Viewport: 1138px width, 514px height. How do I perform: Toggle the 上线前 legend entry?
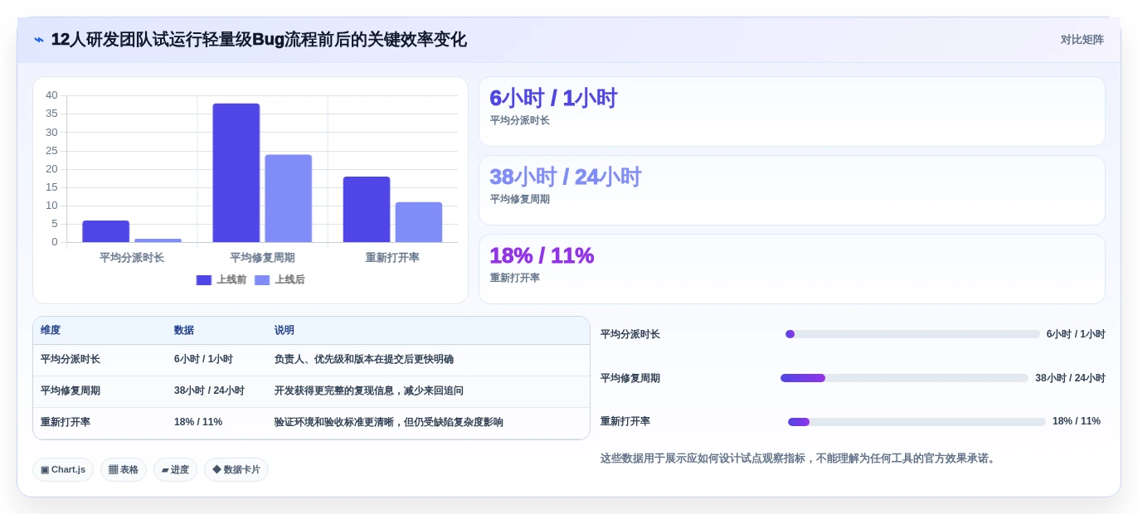tap(221, 280)
